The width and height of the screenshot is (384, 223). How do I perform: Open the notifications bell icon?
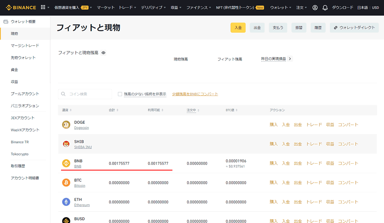pos(325,8)
